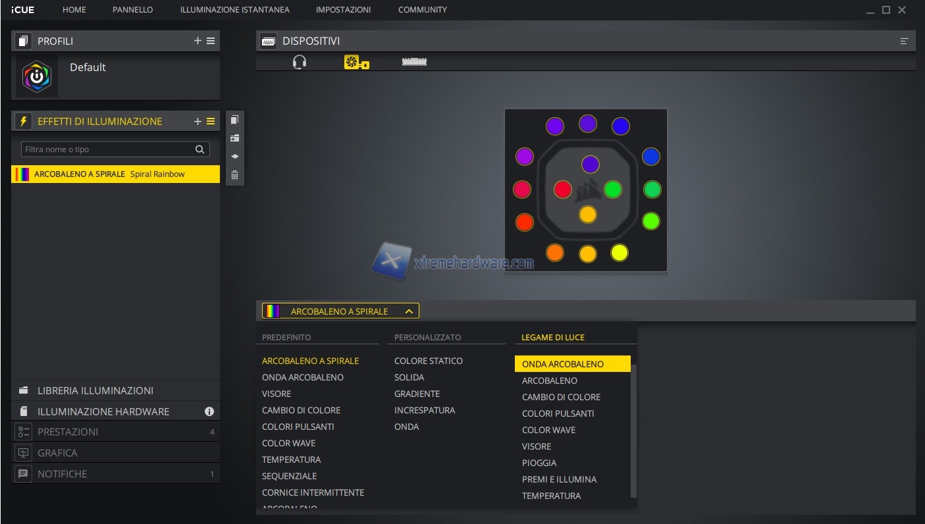Click the trash icon to delete effect
The width and height of the screenshot is (925, 524).
(234, 175)
